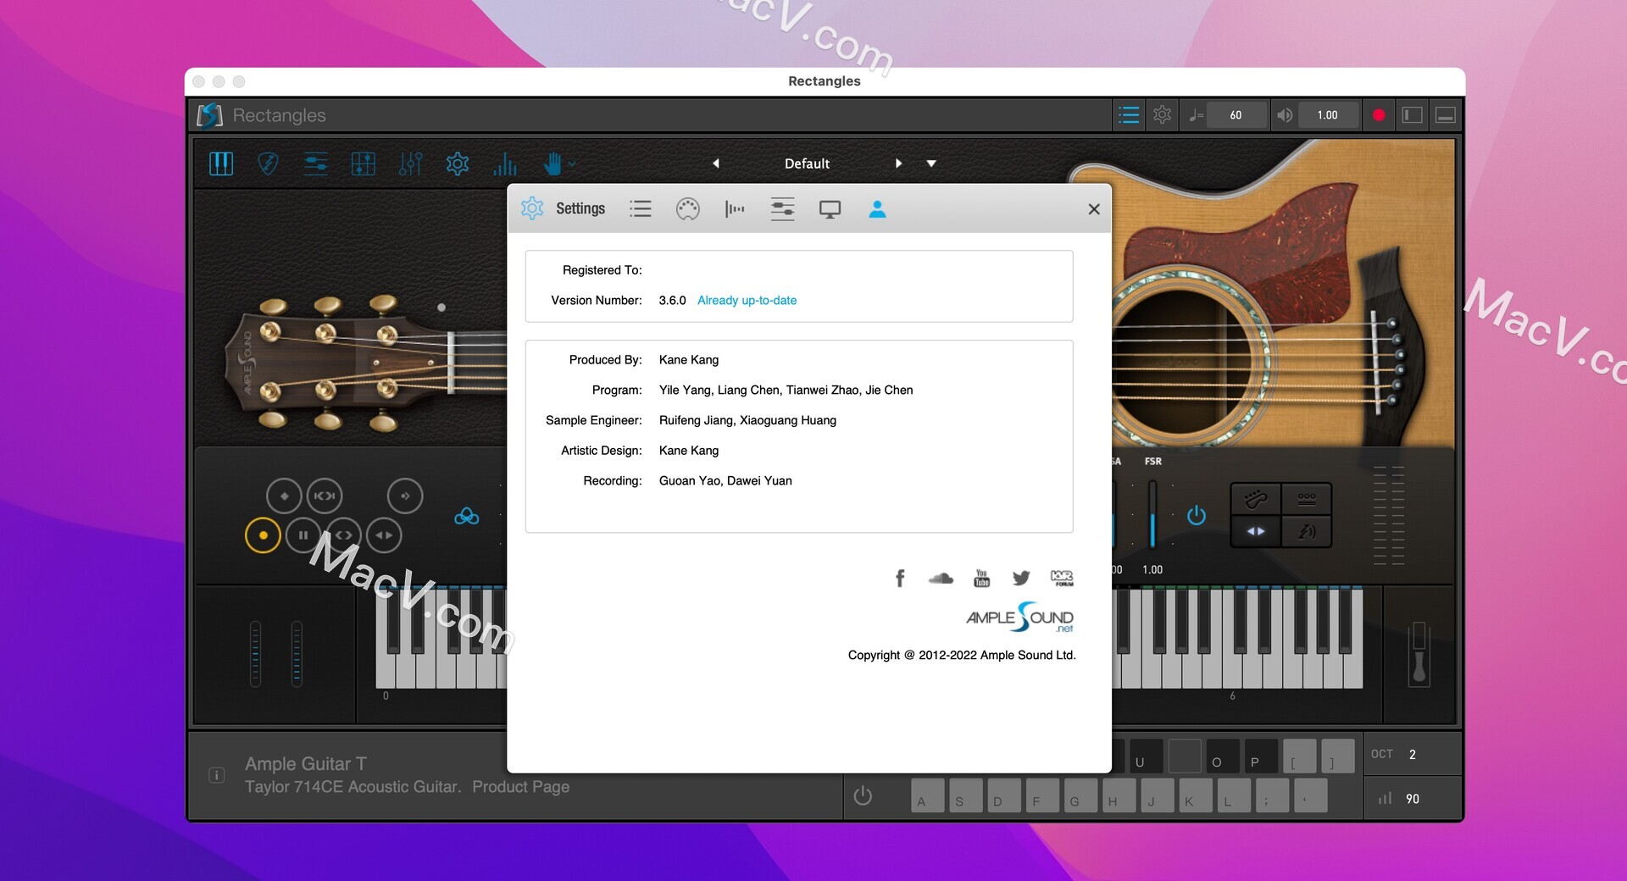1627x881 pixels.
Task: Toggle the bottom panel view
Action: (x=1446, y=115)
